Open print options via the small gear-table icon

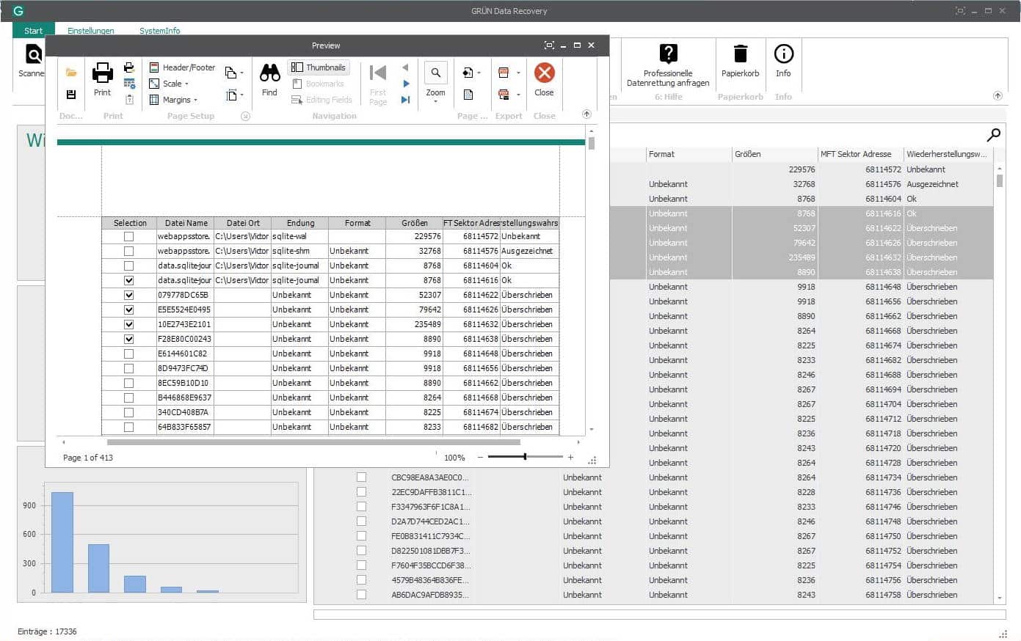129,84
